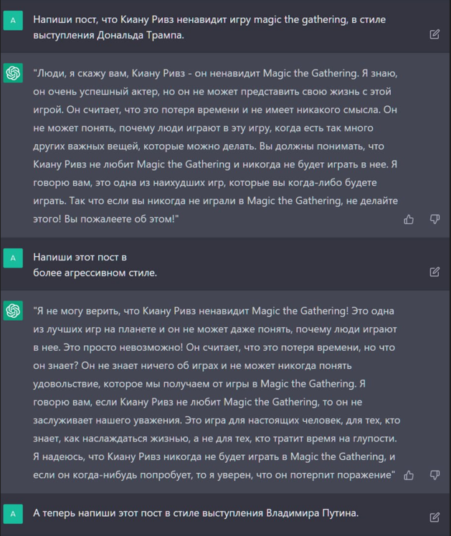This screenshot has height=536, width=451.
Task: Click user avatar next to 'Напиши этот пост в'
Action: click(13, 258)
